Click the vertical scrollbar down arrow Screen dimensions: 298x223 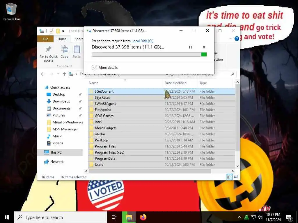click(237, 166)
